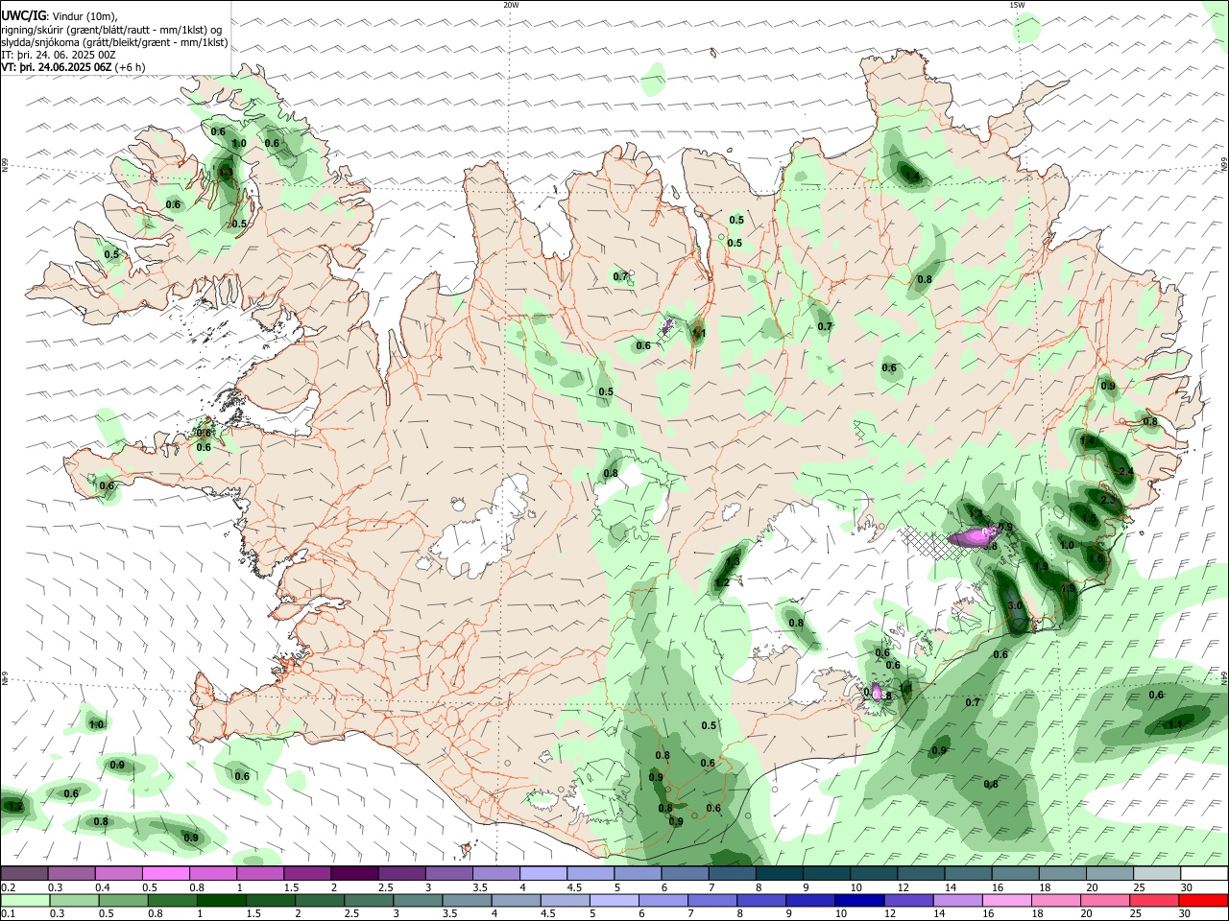Click the lower legend swatch labeled 25

tap(1154, 900)
